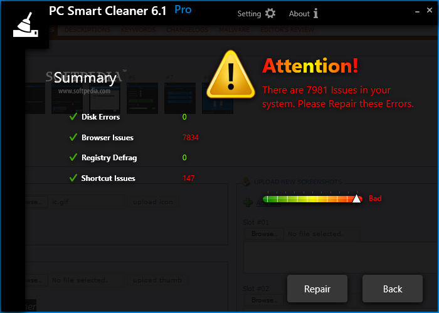Select the Browser Issues label
The width and height of the screenshot is (439, 313).
107,138
